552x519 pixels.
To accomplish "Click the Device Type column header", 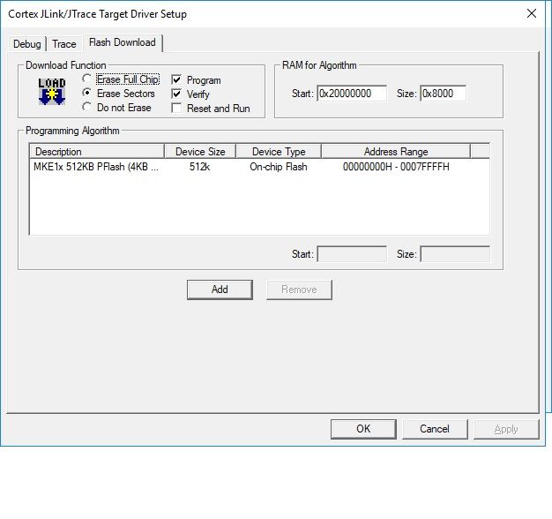I will 279,152.
